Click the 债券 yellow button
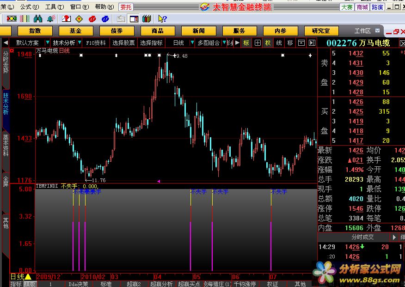Viewport: 405px width, 287px height. [x=117, y=31]
